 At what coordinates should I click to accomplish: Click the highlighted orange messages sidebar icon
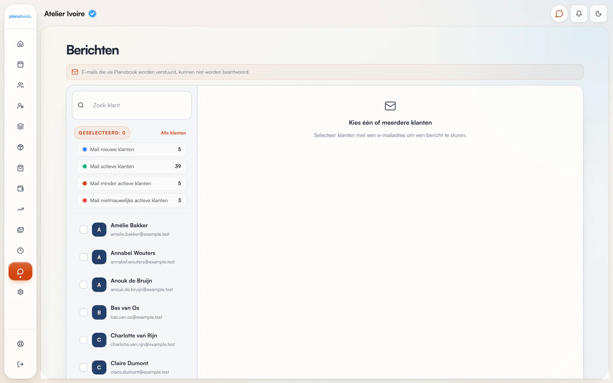(x=20, y=272)
